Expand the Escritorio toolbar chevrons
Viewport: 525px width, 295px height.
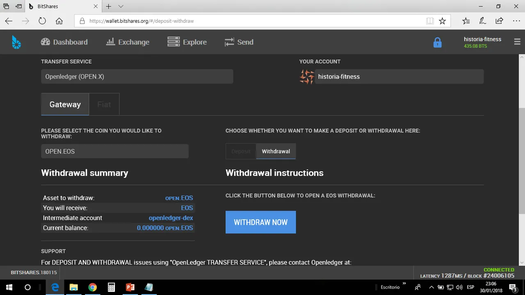pyautogui.click(x=404, y=284)
